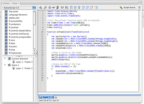Viewport: 144px width, 104px height.
Task: Open the panel options menu at top right
Action: coord(141,4)
